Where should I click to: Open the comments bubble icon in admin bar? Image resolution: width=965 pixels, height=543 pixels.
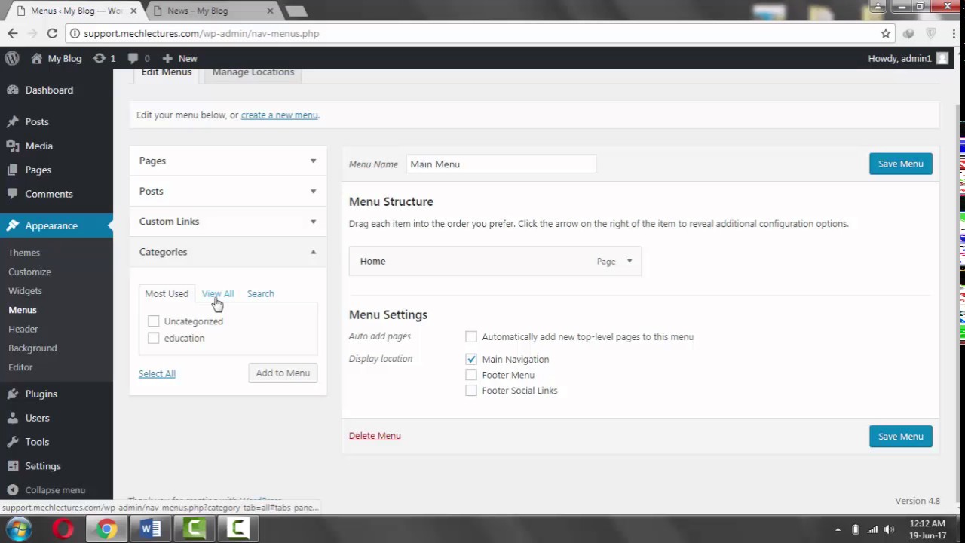[x=133, y=58]
